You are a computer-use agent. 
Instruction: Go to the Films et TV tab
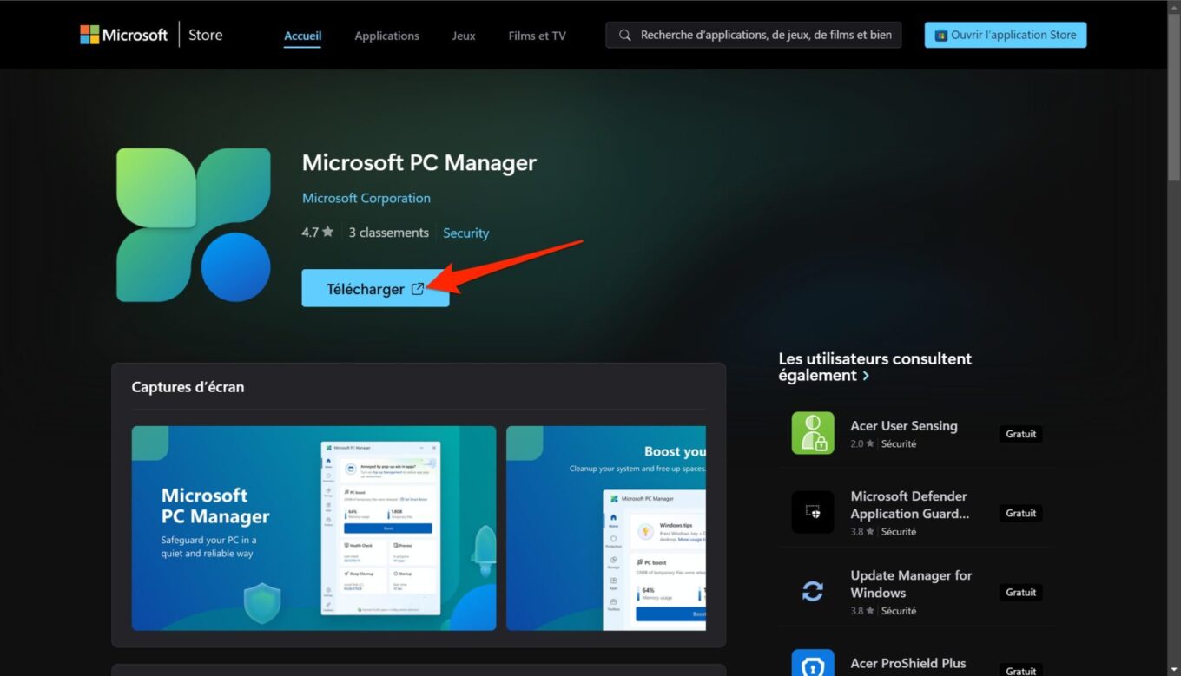(x=537, y=36)
